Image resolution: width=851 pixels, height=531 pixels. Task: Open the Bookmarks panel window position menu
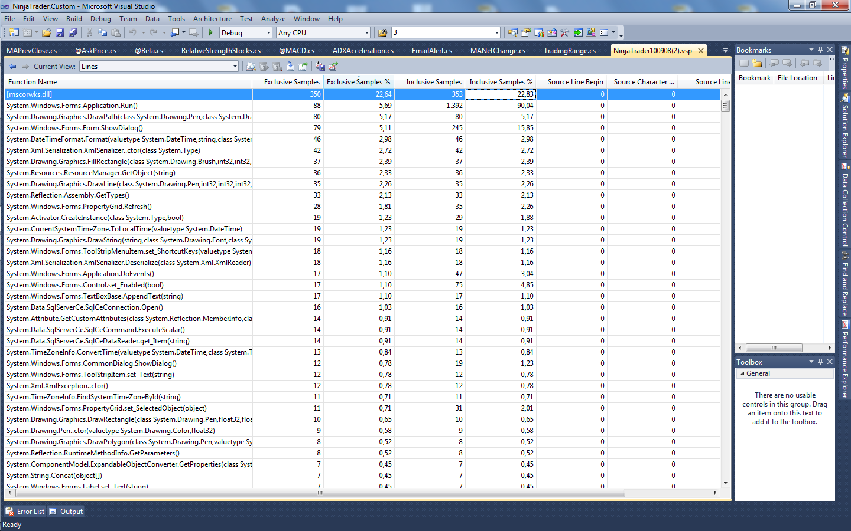[811, 50]
